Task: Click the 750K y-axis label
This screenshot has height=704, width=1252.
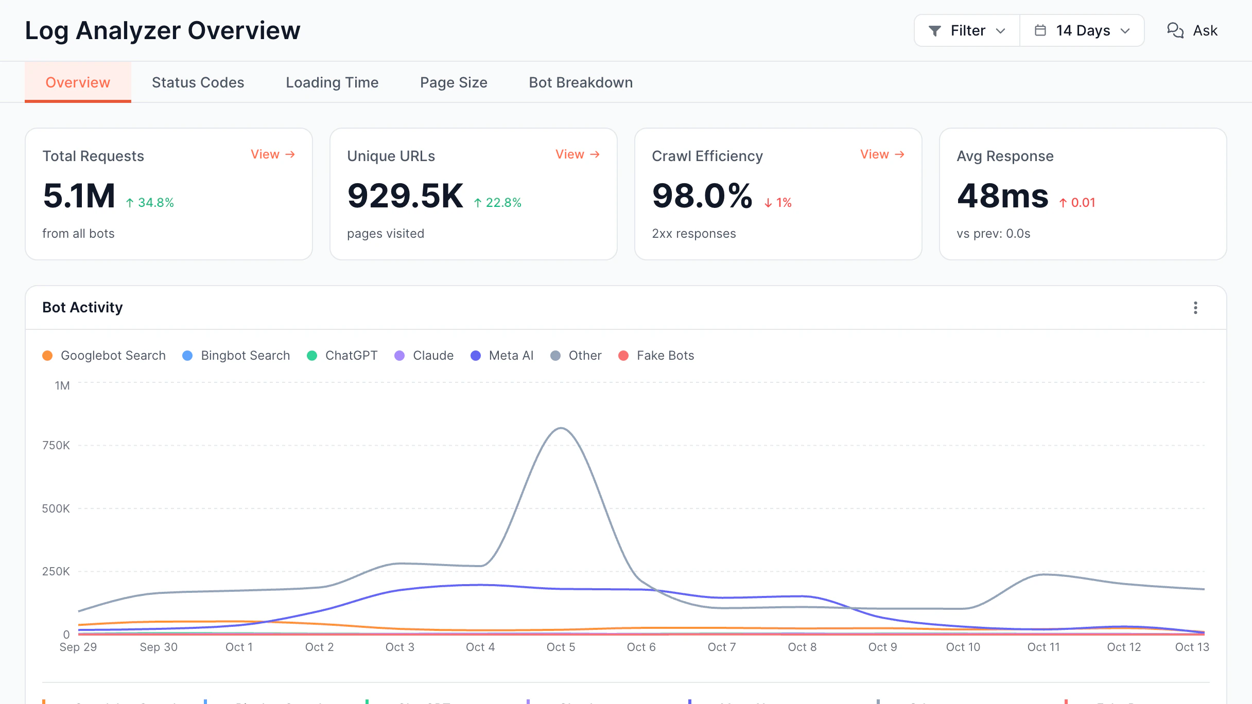Action: pos(56,446)
